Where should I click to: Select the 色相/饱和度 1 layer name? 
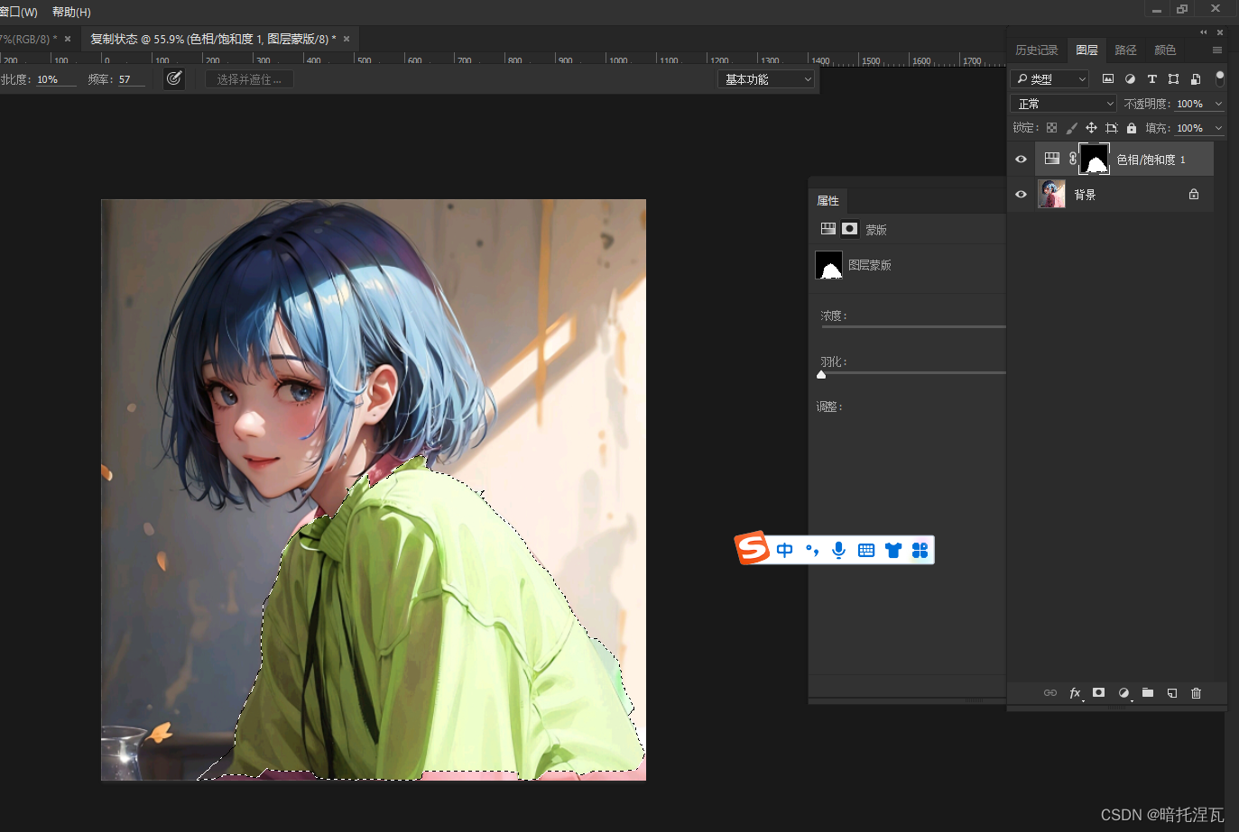coord(1151,160)
